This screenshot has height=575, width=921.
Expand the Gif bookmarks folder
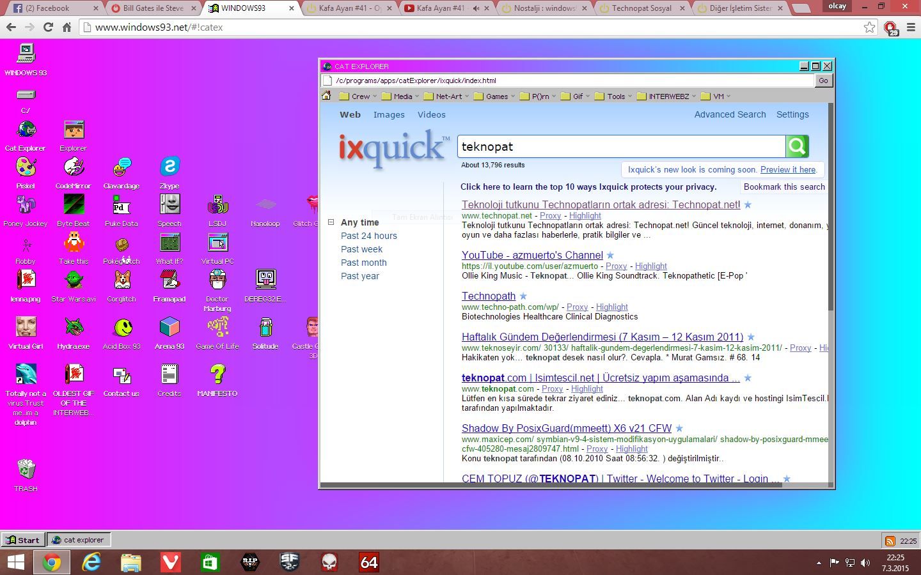[x=577, y=96]
